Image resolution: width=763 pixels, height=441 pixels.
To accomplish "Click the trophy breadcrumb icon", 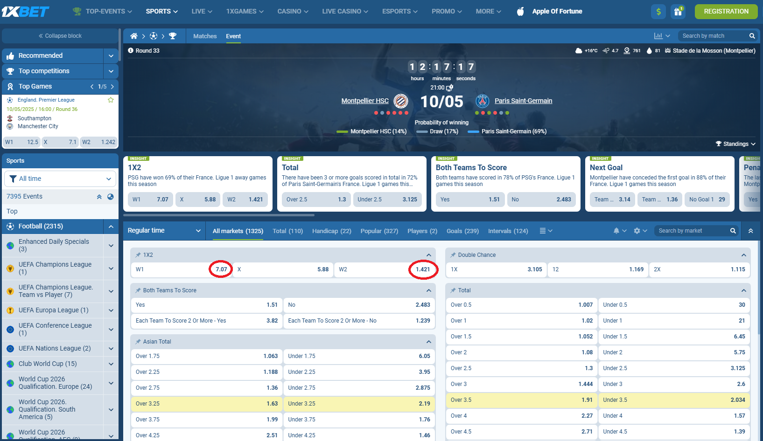I will 173,36.
